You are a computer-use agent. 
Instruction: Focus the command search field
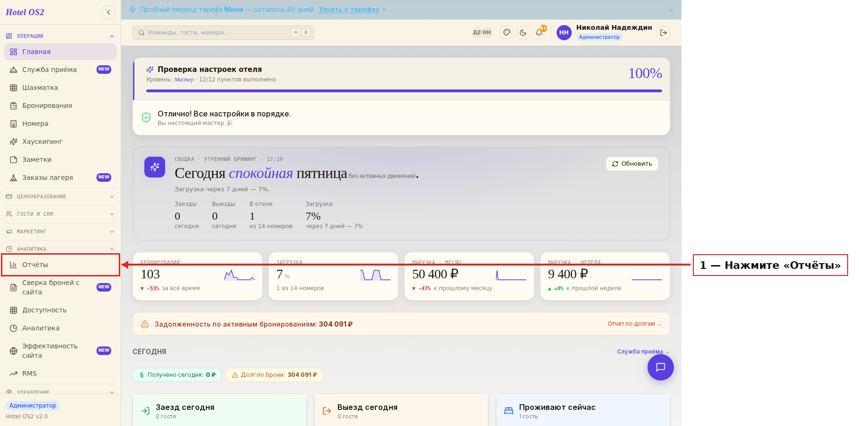223,33
